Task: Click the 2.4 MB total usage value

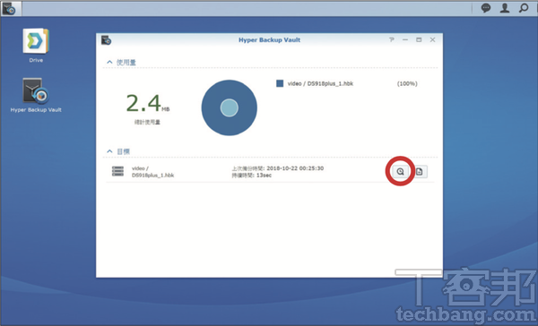Action: pos(148,103)
